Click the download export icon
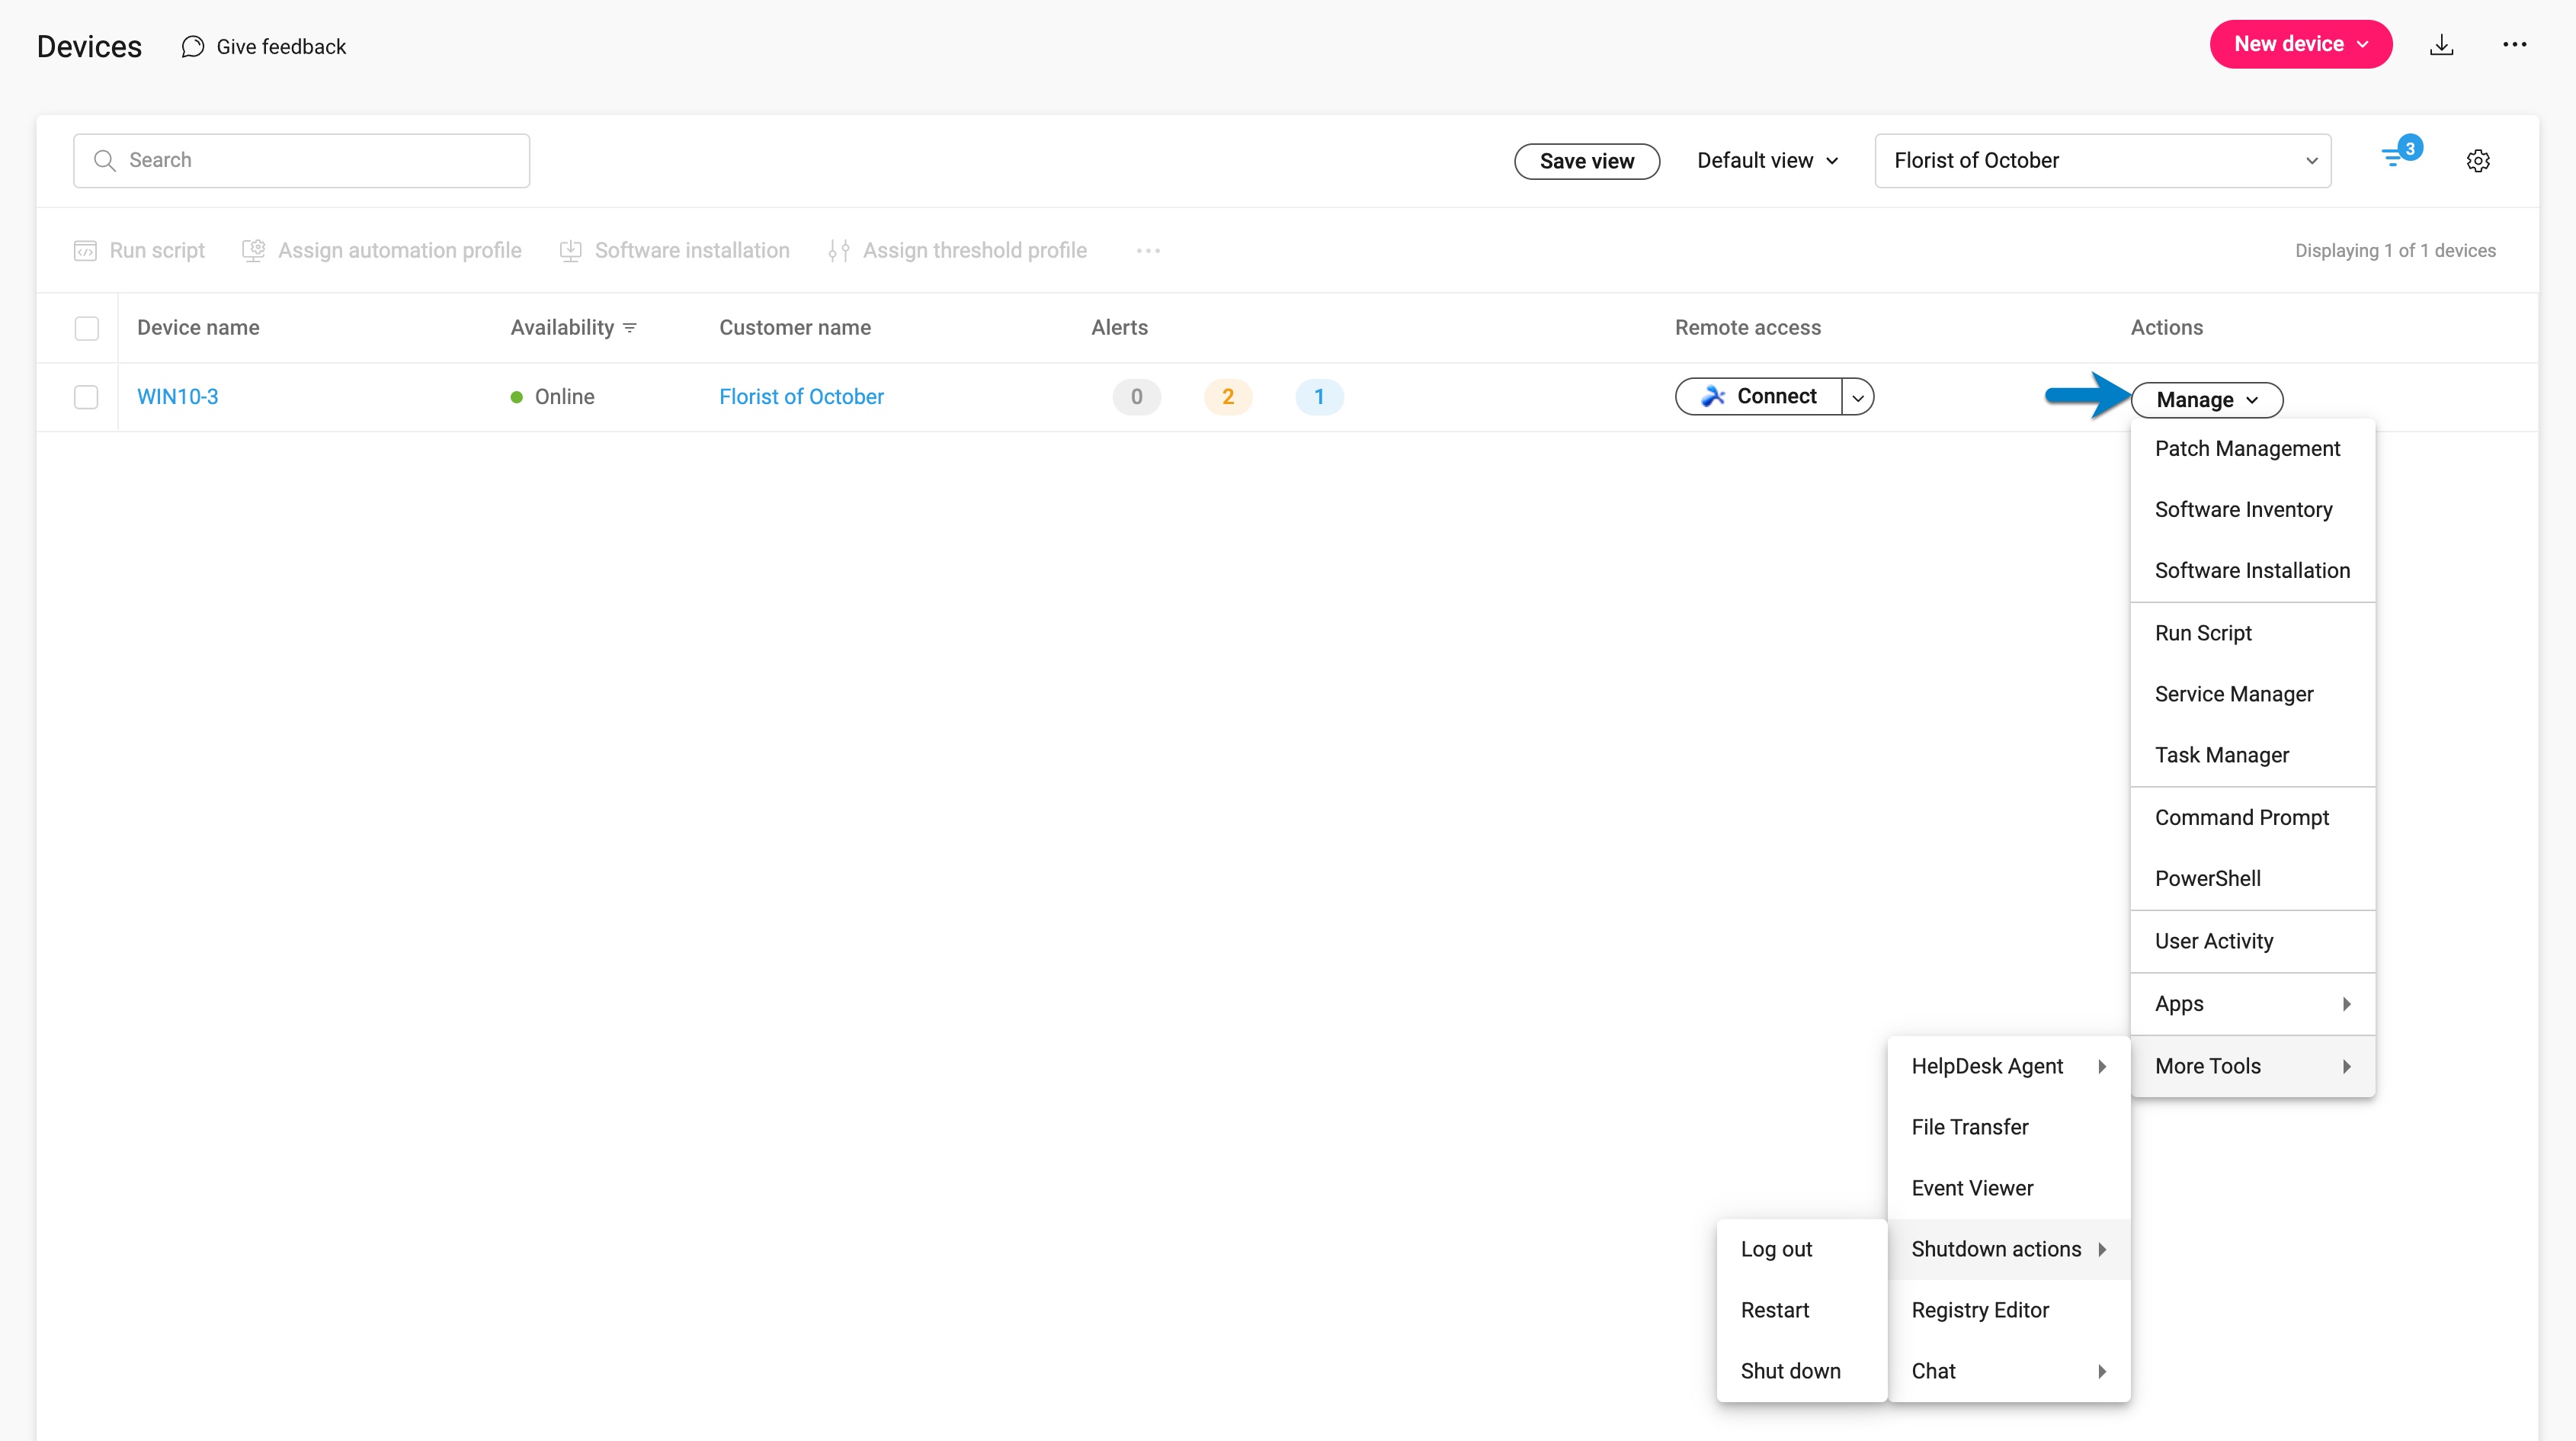2576x1441 pixels. pyautogui.click(x=2441, y=45)
